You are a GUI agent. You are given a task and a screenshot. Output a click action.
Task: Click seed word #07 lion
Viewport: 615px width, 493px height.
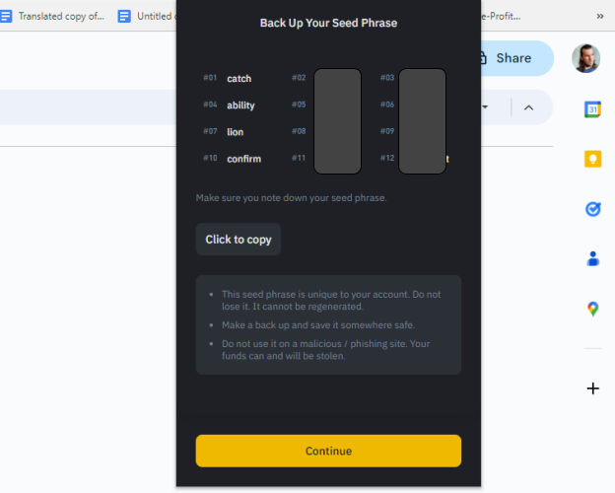235,132
